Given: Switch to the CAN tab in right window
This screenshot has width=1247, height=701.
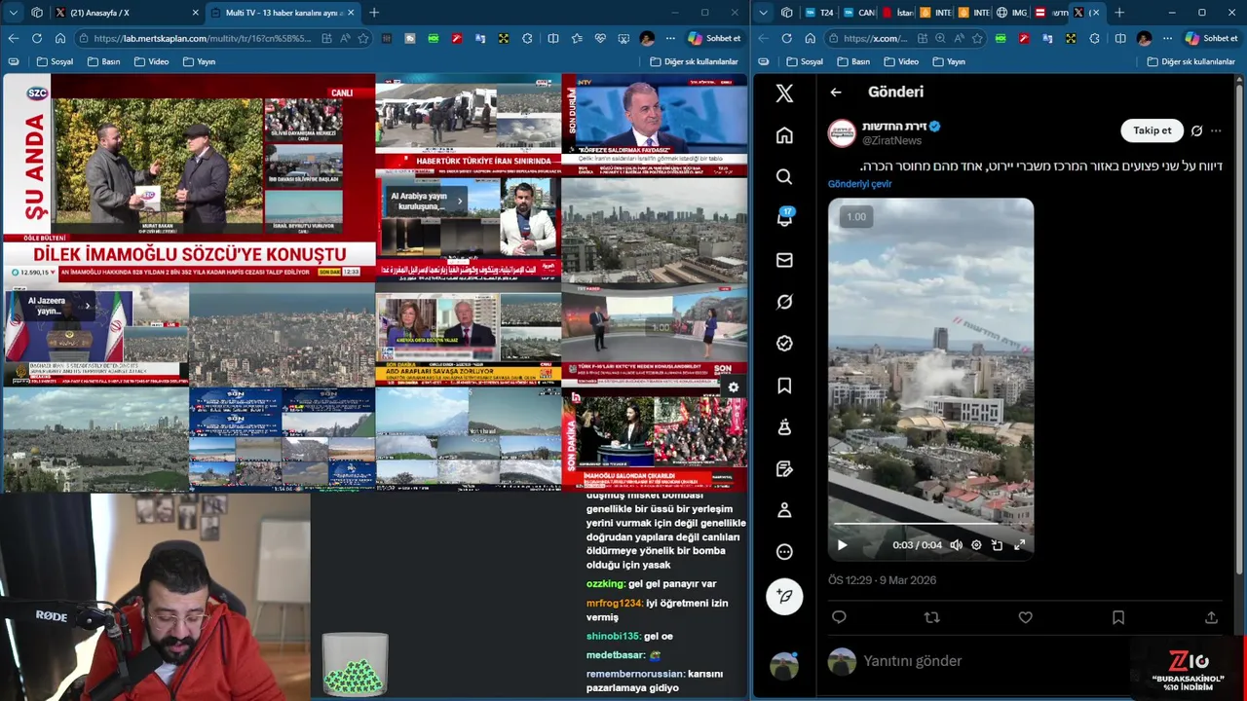Looking at the screenshot, I should click(858, 13).
